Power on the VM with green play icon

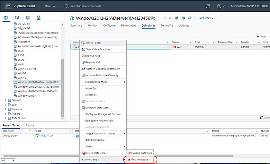[x=165, y=18]
